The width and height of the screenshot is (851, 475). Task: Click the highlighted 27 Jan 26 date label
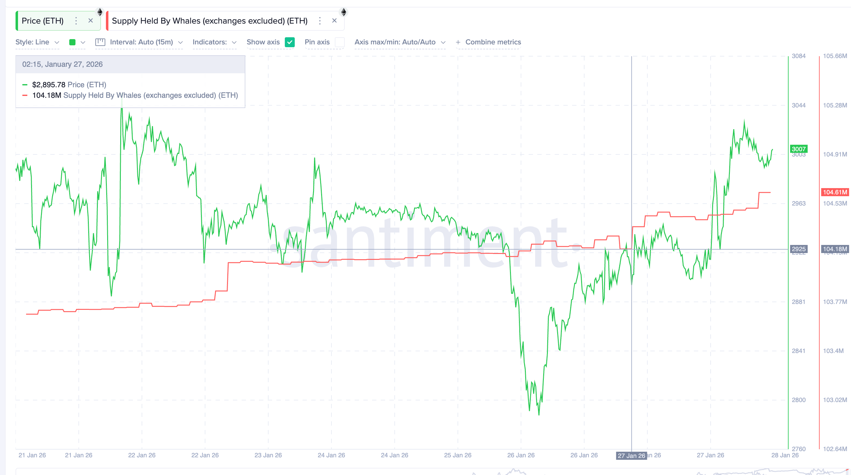(631, 455)
